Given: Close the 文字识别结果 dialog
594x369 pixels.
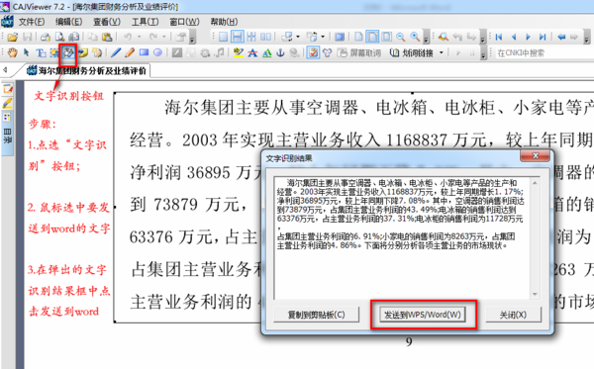Looking at the screenshot, I should [x=535, y=155].
